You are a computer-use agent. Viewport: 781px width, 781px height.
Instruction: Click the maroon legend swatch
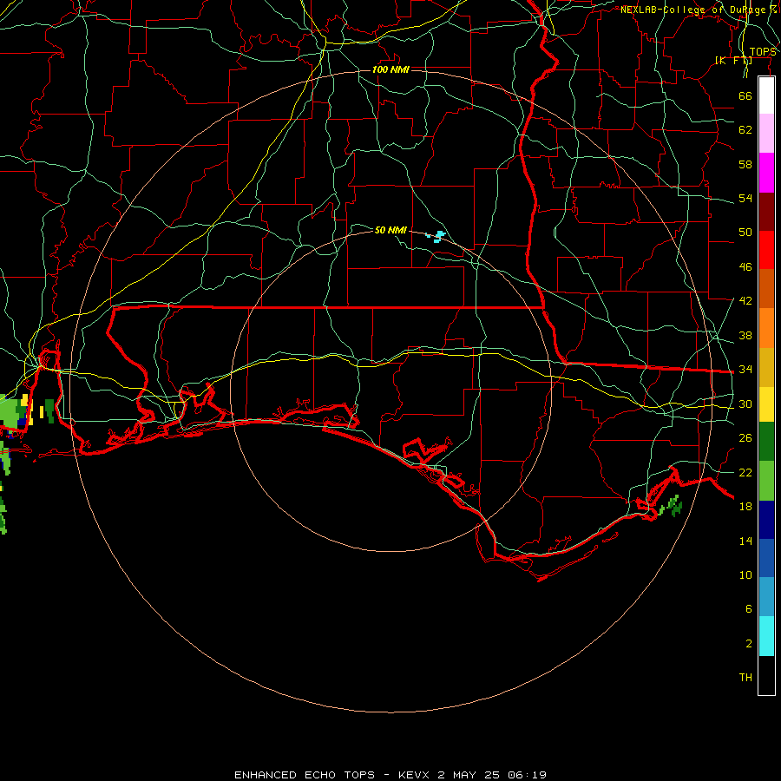[766, 212]
